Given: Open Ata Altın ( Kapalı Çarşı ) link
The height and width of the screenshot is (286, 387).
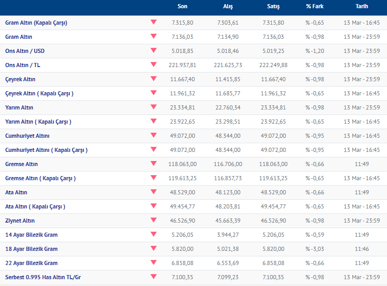Looking at the screenshot, I should click(35, 207).
